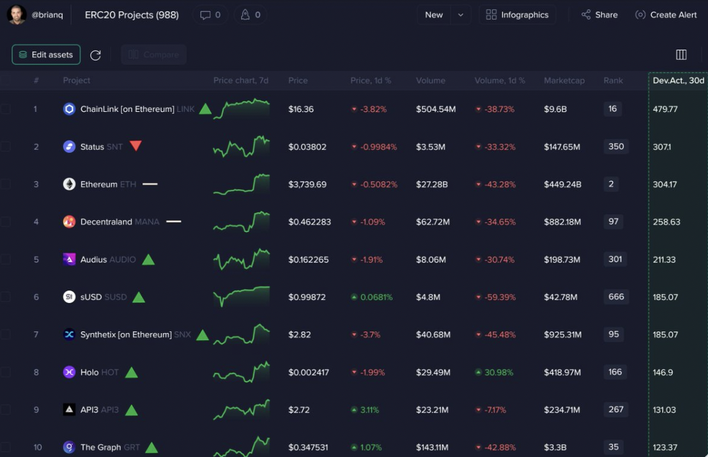Click the Ethereum logo icon
The height and width of the screenshot is (457, 708).
[69, 184]
